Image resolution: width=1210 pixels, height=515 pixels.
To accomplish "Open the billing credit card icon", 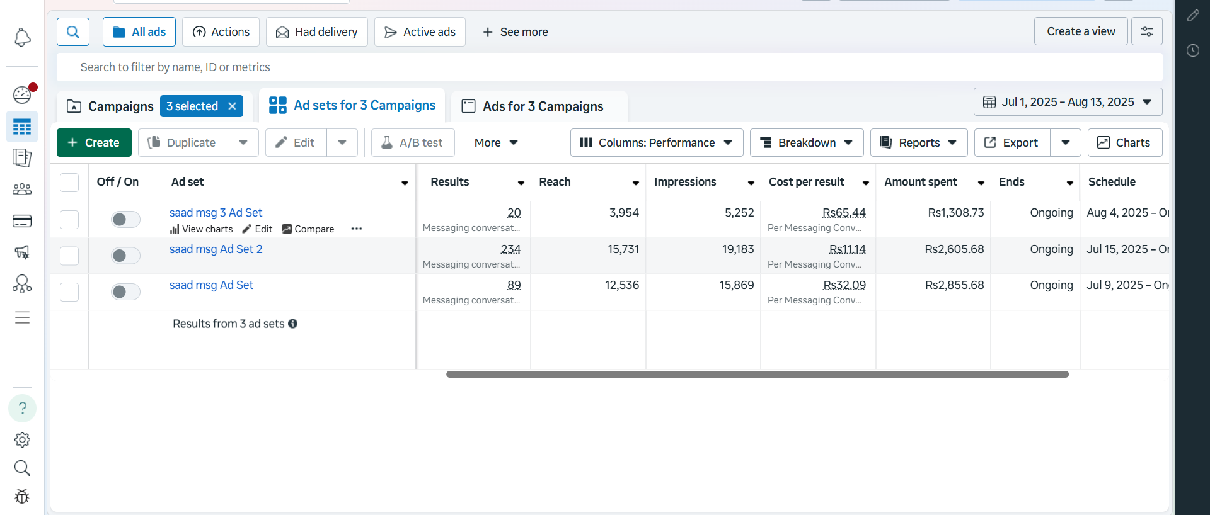I will point(22,221).
